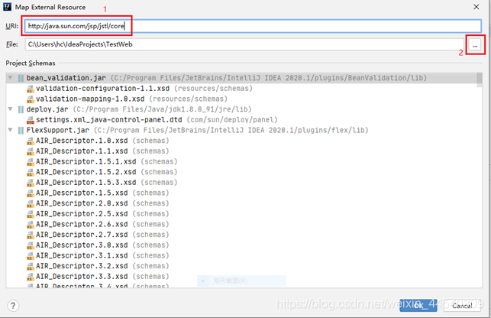Viewport: 491px width, 318px height.
Task: Click icon of AIR_Descriptor.1.1.xsd
Action: [x=30, y=151]
